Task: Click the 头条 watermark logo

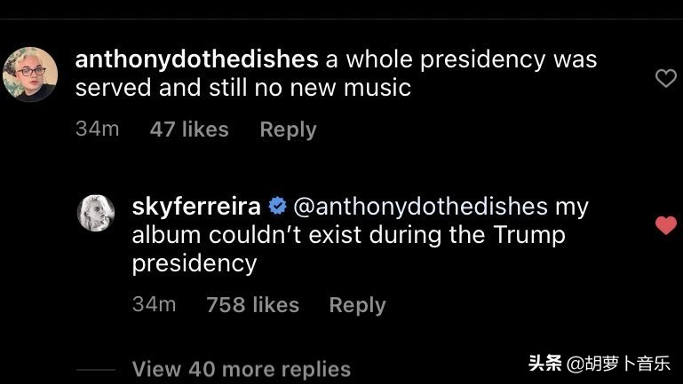Action: coord(544,363)
